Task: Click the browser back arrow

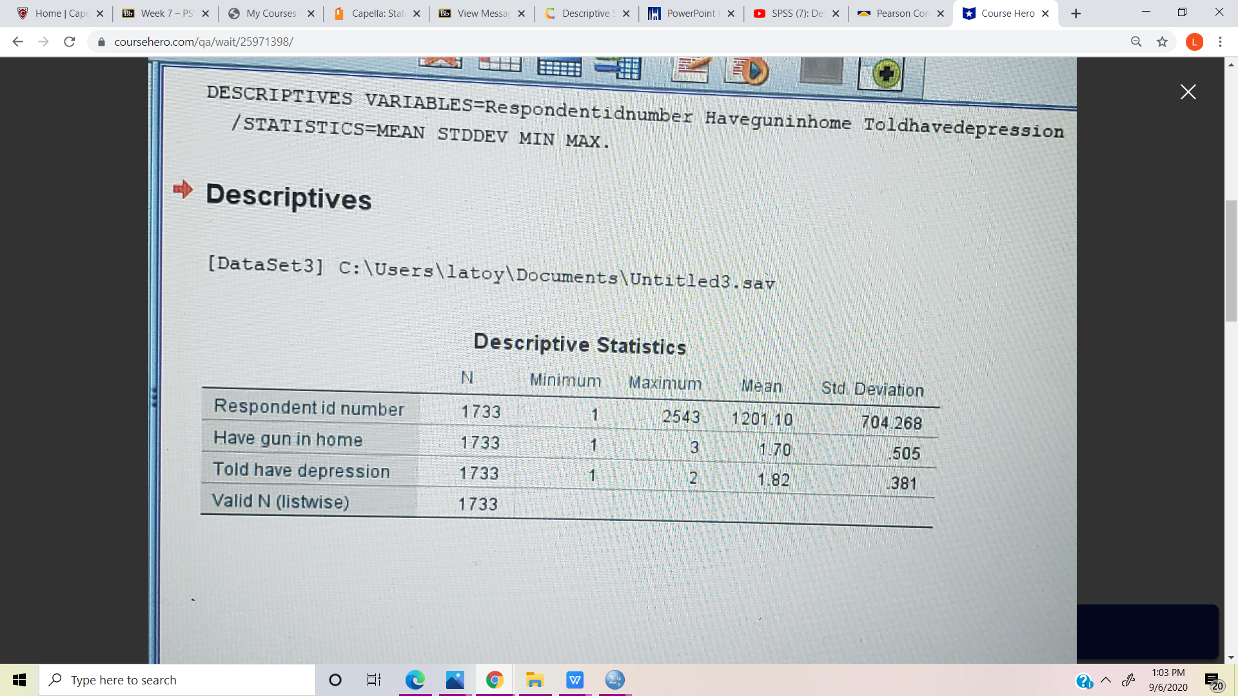Action: pyautogui.click(x=17, y=42)
